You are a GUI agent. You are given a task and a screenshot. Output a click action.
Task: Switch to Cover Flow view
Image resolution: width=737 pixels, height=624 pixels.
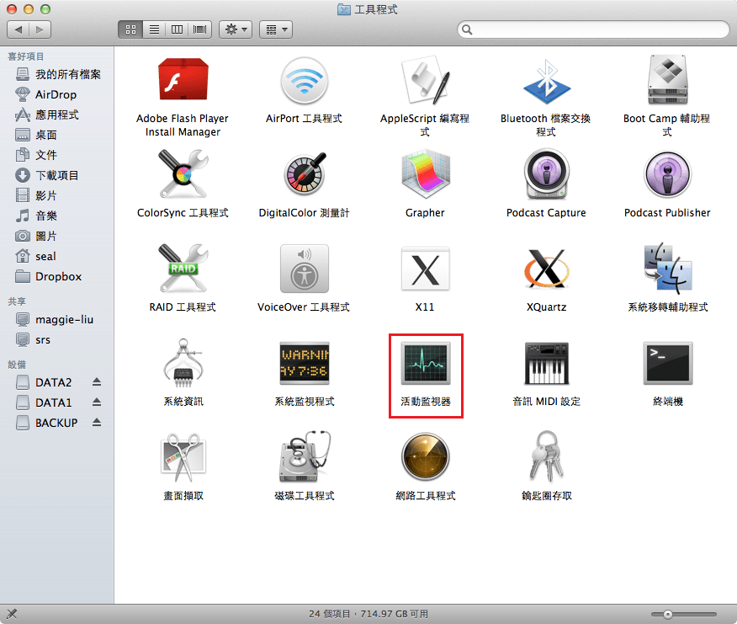(x=200, y=29)
